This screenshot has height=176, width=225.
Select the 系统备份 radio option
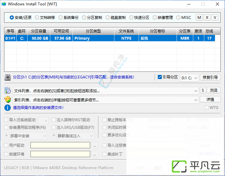click(69, 18)
